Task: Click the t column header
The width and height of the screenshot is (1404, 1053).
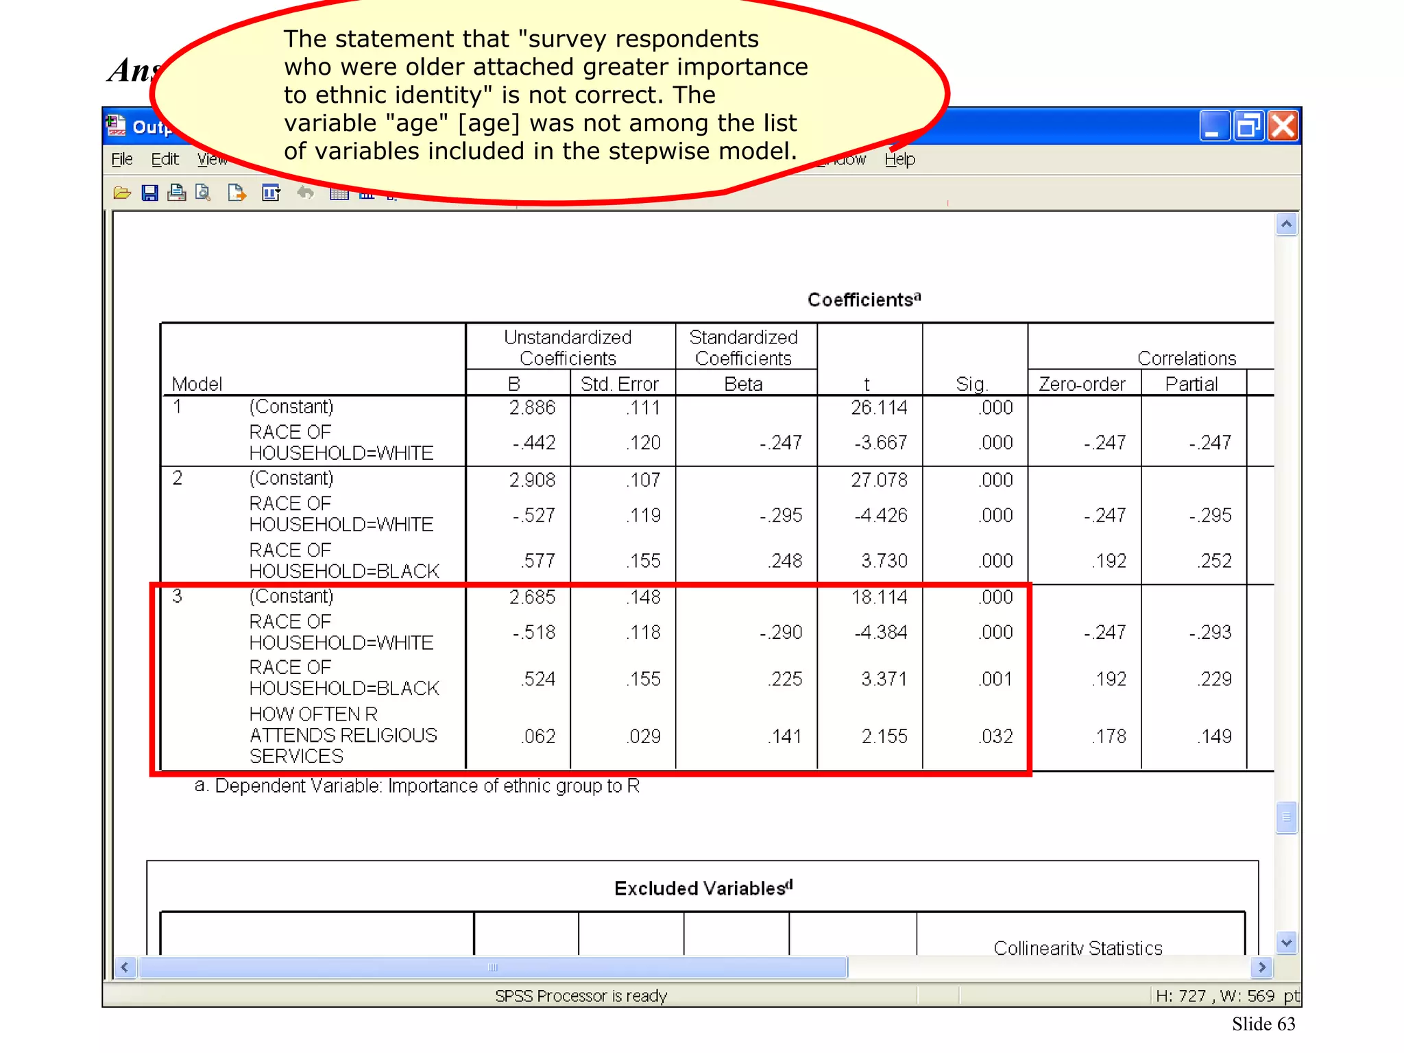Action: click(x=867, y=384)
